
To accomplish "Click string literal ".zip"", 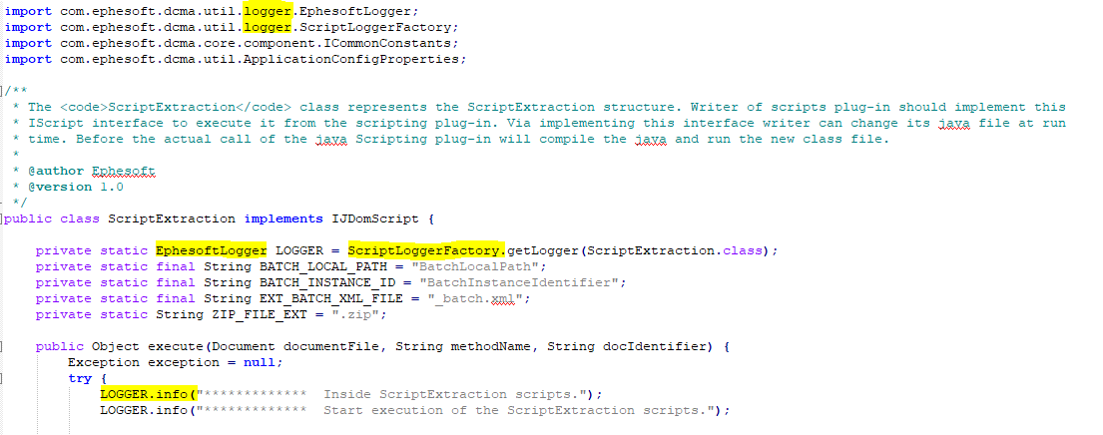I will [x=355, y=315].
